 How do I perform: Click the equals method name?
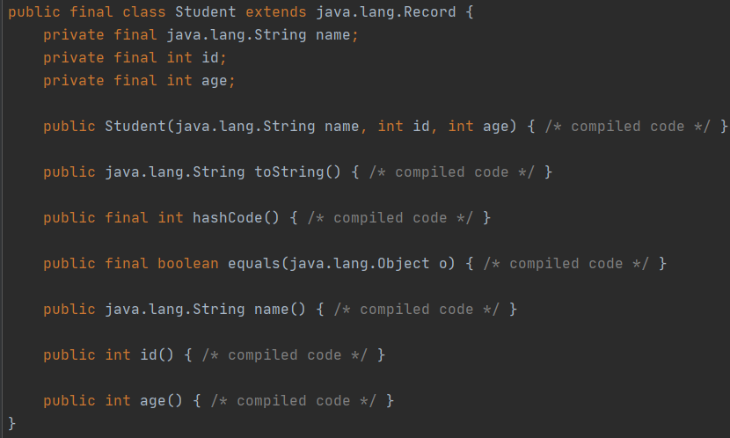[254, 264]
